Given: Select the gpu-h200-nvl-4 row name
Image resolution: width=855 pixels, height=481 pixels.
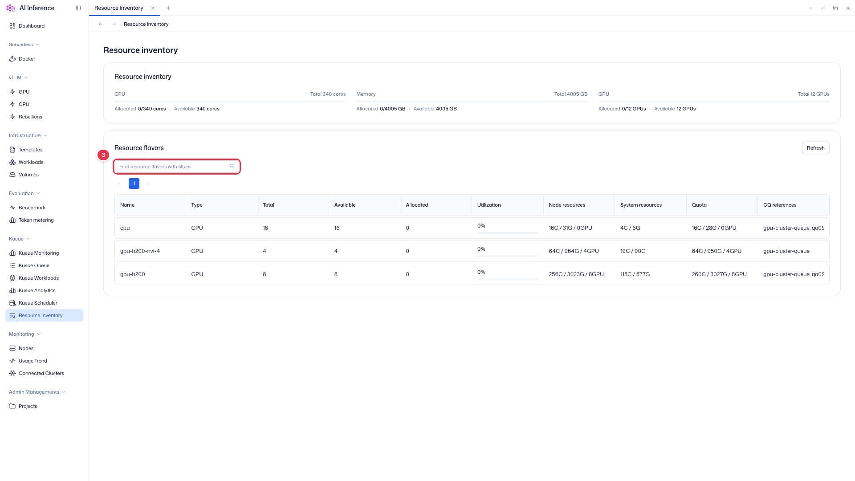Looking at the screenshot, I should click(140, 251).
